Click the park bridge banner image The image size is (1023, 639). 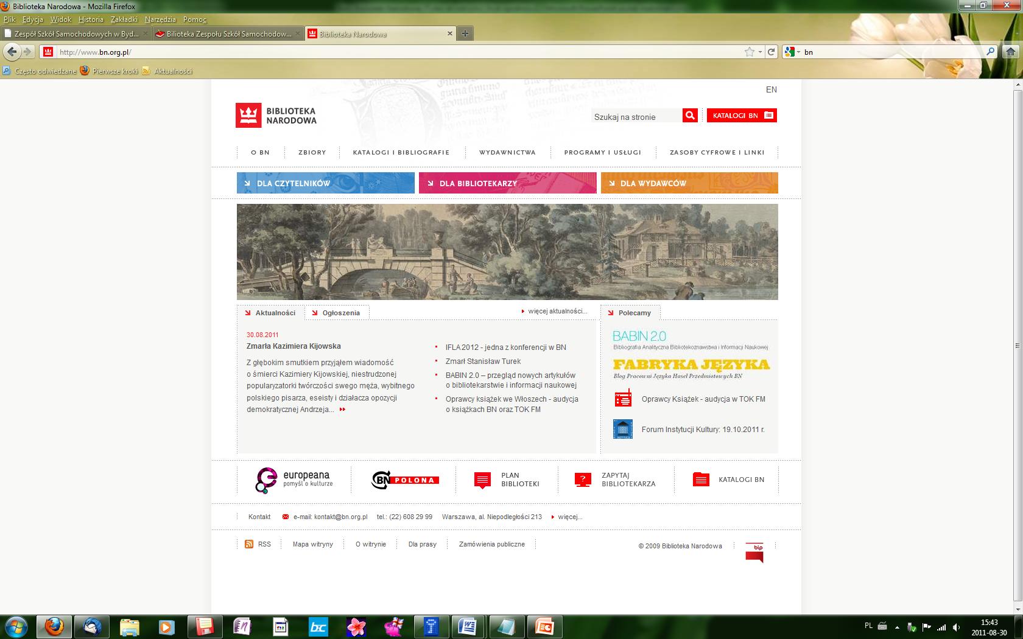(507, 252)
